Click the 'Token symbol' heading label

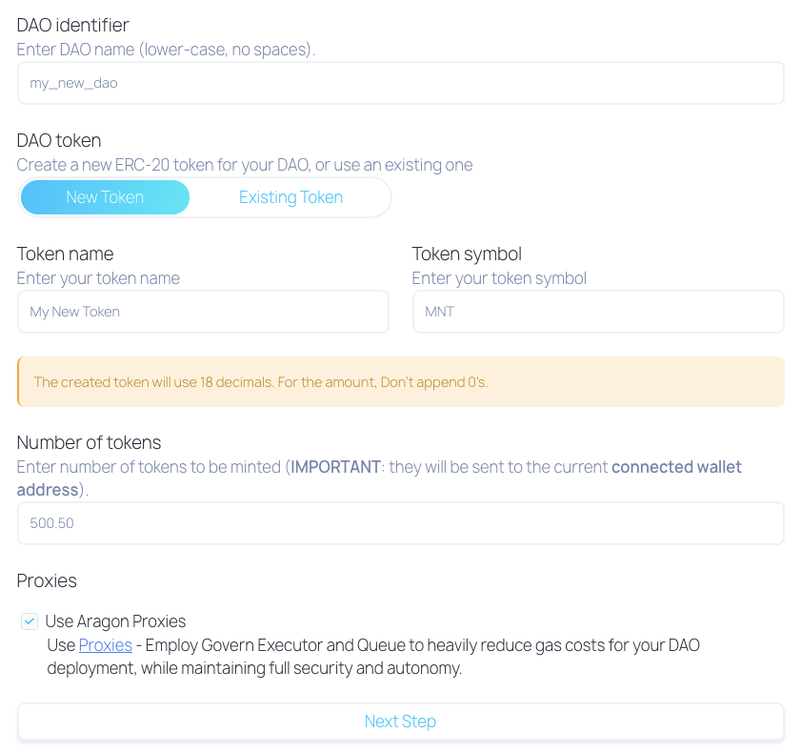(467, 254)
